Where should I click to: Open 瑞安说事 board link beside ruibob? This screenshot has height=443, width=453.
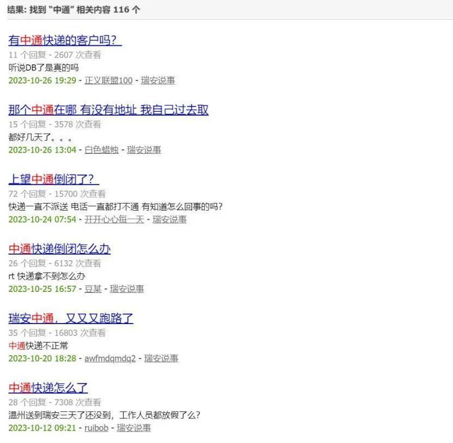tap(134, 427)
